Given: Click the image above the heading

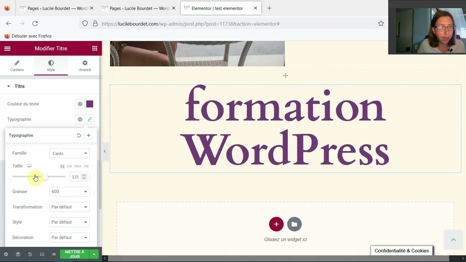Looking at the screenshot, I should coord(197,53).
